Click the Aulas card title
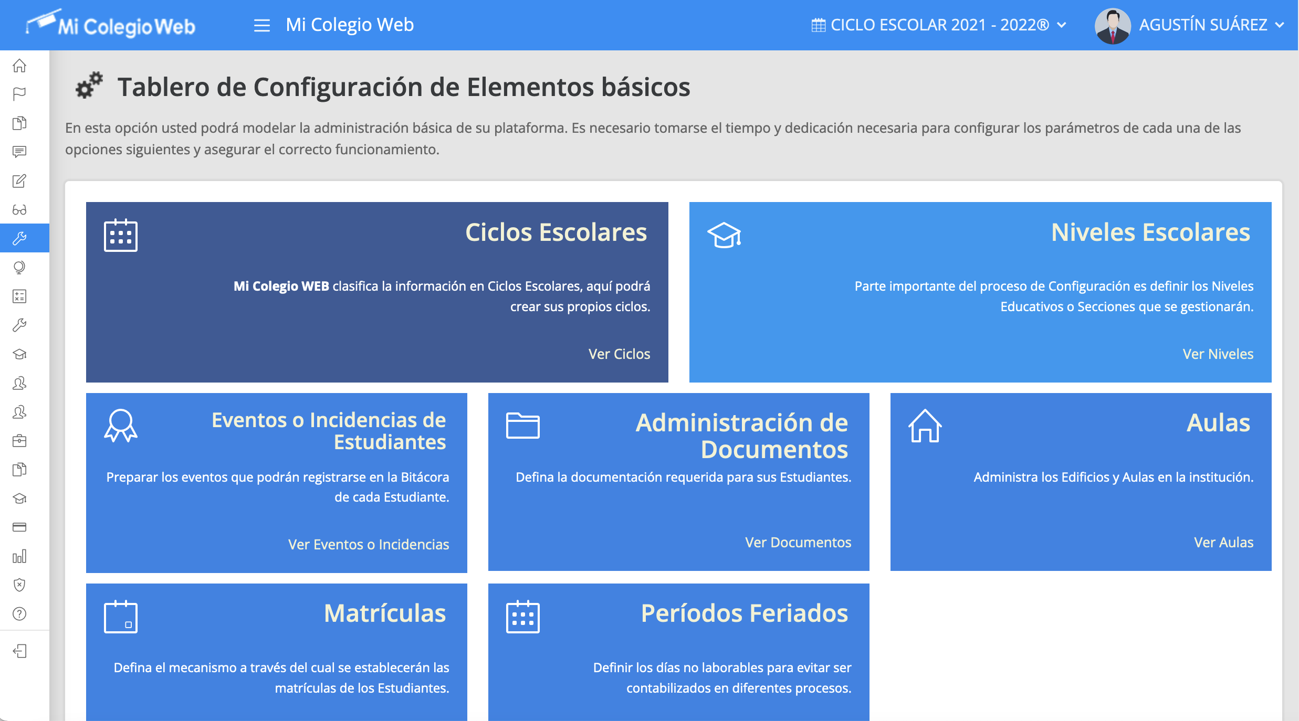This screenshot has height=721, width=1299. pos(1218,422)
